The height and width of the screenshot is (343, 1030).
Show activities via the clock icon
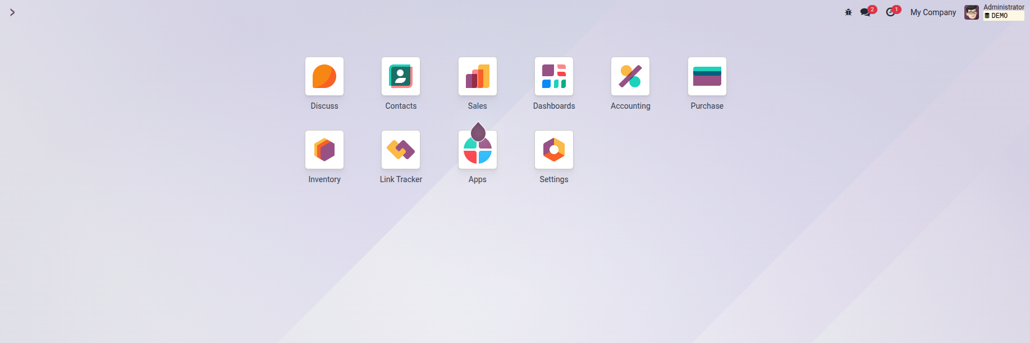pos(890,12)
